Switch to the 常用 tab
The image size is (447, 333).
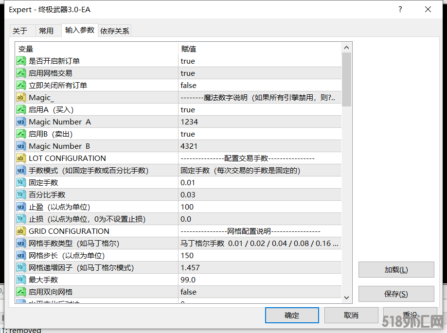point(46,31)
